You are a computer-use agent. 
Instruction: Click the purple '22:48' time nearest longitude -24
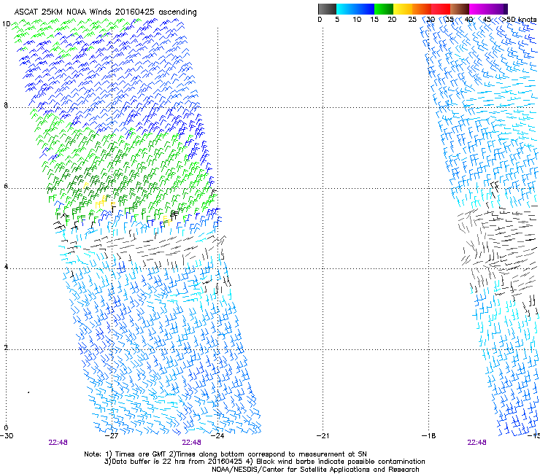pos(191,443)
